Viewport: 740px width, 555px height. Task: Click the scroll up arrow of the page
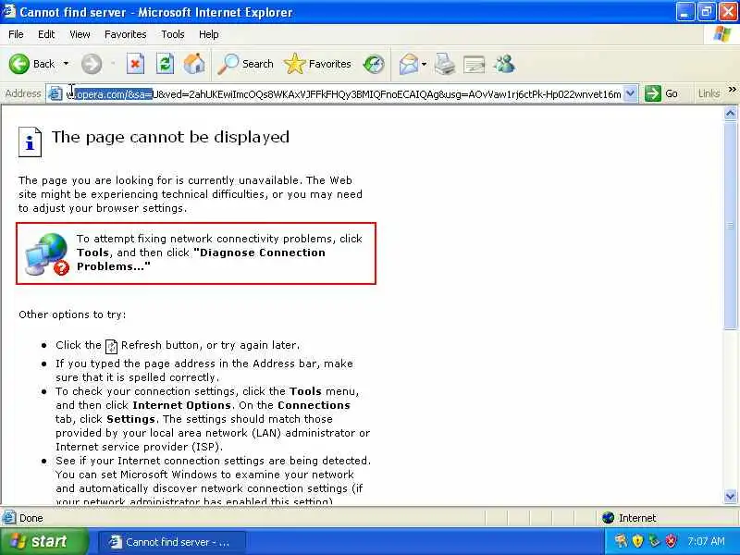(730, 113)
